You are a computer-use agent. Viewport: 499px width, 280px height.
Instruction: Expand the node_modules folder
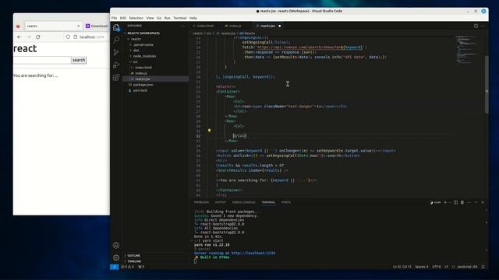click(144, 56)
